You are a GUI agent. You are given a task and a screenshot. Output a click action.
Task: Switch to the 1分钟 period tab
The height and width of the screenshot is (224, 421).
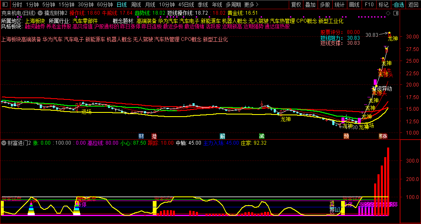33,4
